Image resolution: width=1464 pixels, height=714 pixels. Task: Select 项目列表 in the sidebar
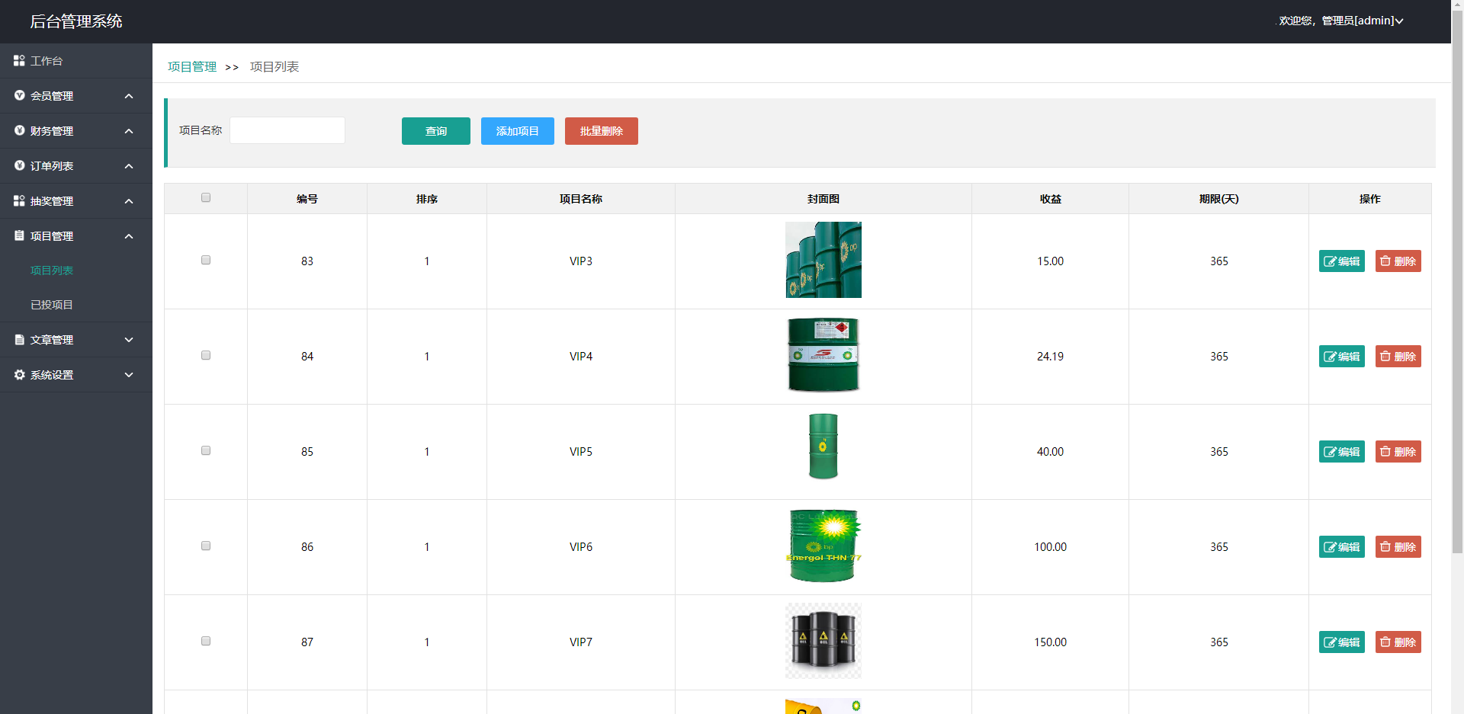(52, 271)
